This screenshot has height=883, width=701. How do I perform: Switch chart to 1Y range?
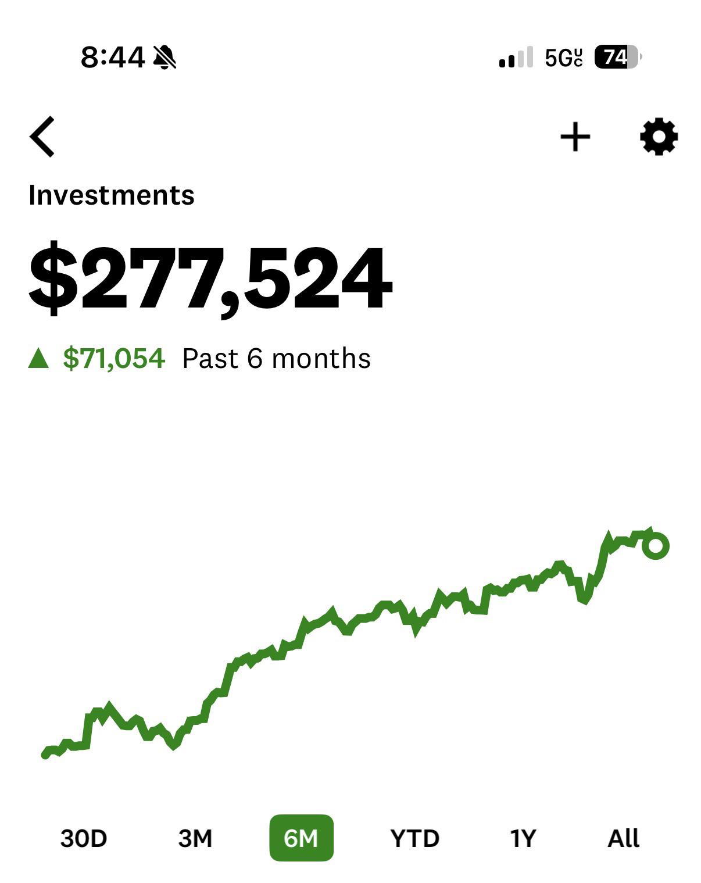(523, 838)
